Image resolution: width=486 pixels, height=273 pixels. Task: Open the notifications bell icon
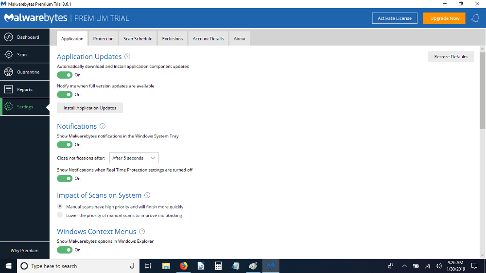point(475,18)
